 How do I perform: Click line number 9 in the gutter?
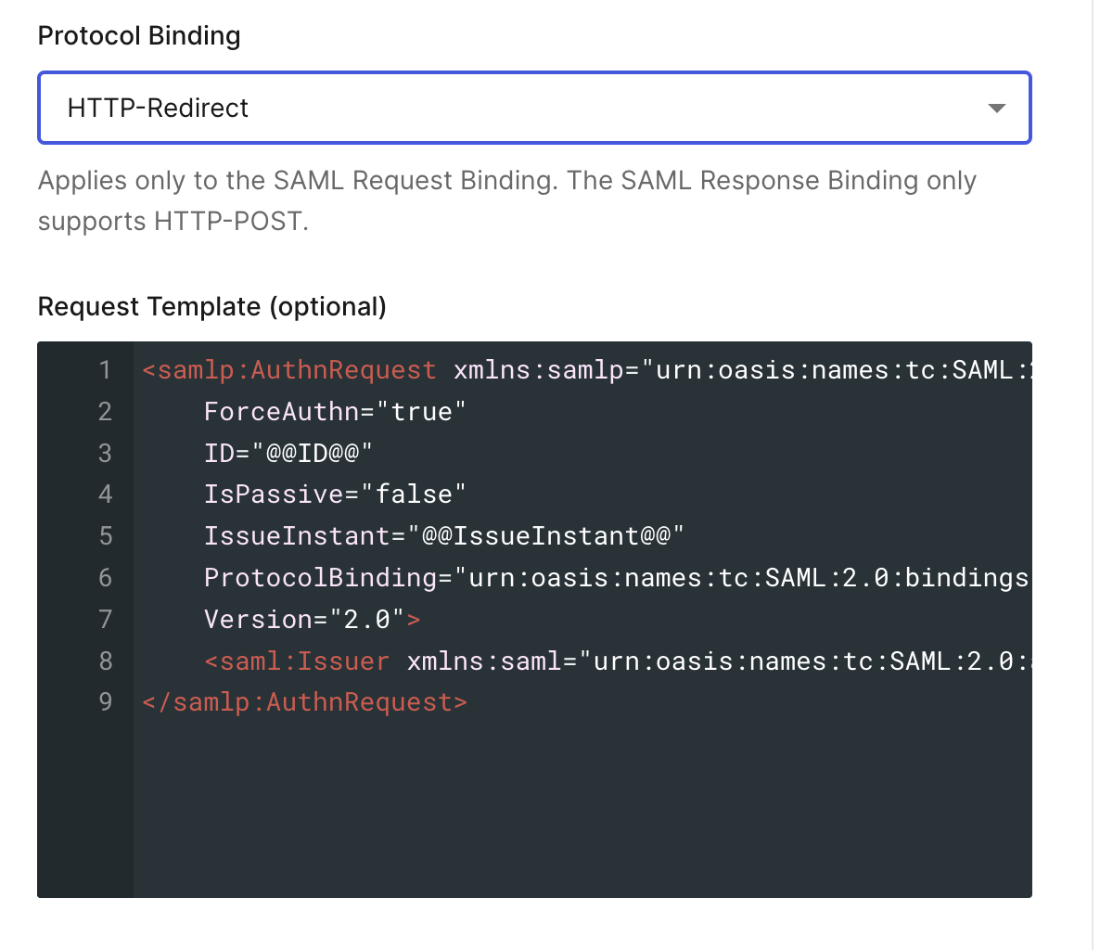(105, 702)
